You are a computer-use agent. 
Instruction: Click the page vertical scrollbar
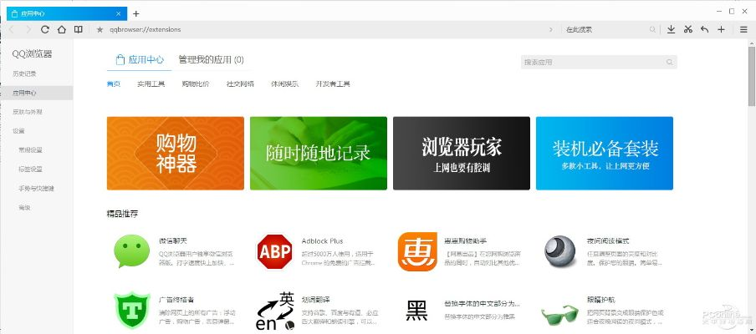click(751, 83)
